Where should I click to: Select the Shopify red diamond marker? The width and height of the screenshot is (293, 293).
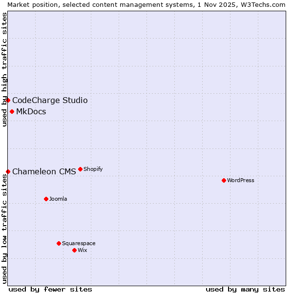point(80,169)
